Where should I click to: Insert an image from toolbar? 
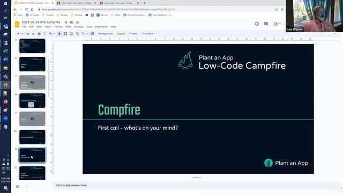[x=71, y=34]
